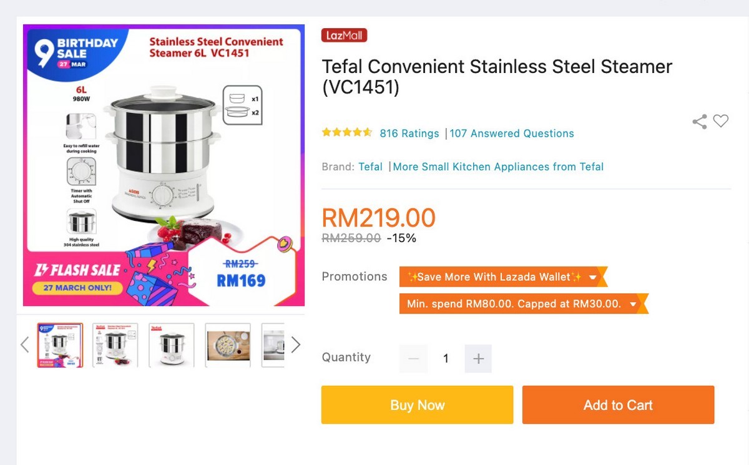The height and width of the screenshot is (465, 749).
Task: Show previous thumbnails with left arrow
Action: pos(25,345)
